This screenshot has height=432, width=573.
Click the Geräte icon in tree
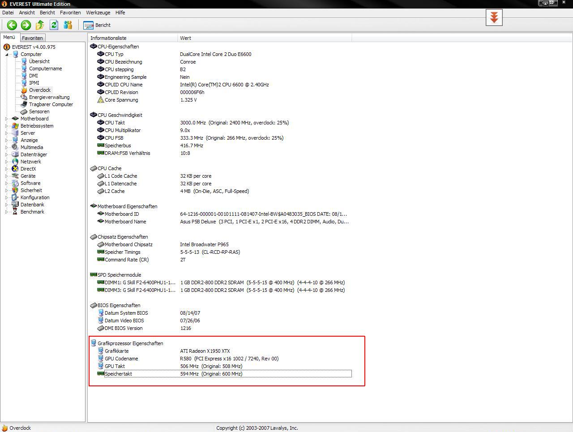pyautogui.click(x=15, y=176)
